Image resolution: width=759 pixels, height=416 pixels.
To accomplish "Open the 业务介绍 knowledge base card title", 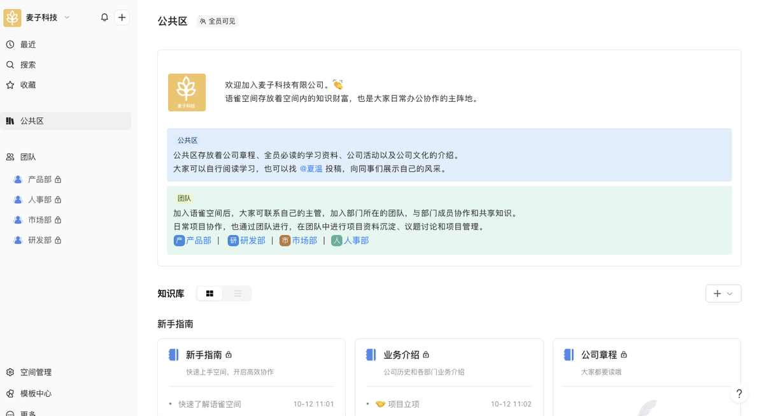I will pyautogui.click(x=401, y=355).
